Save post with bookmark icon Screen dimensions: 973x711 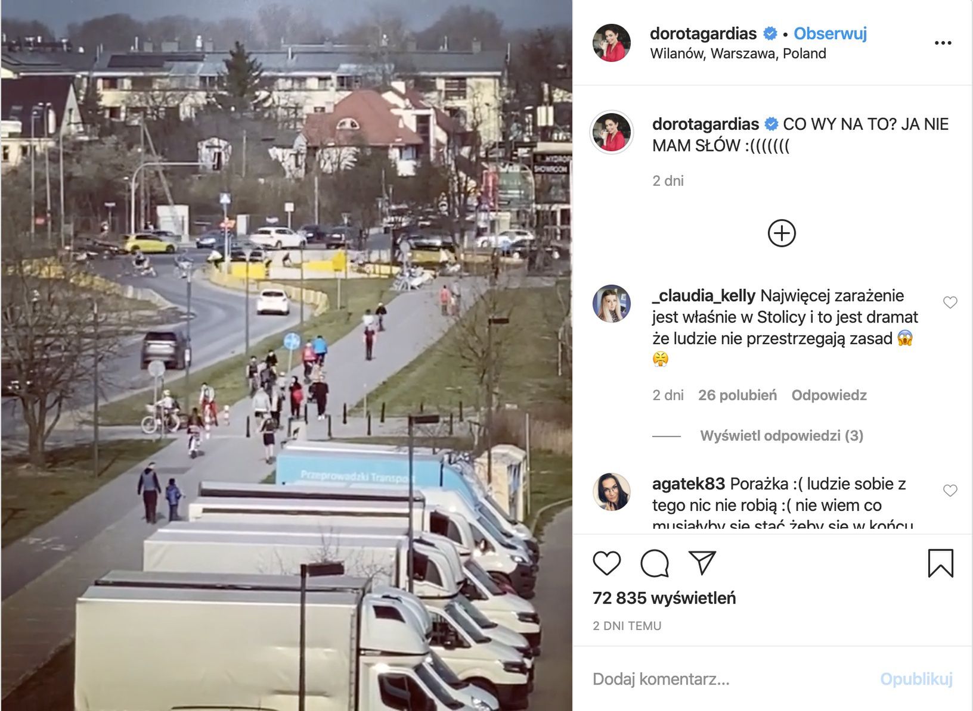[x=941, y=563]
